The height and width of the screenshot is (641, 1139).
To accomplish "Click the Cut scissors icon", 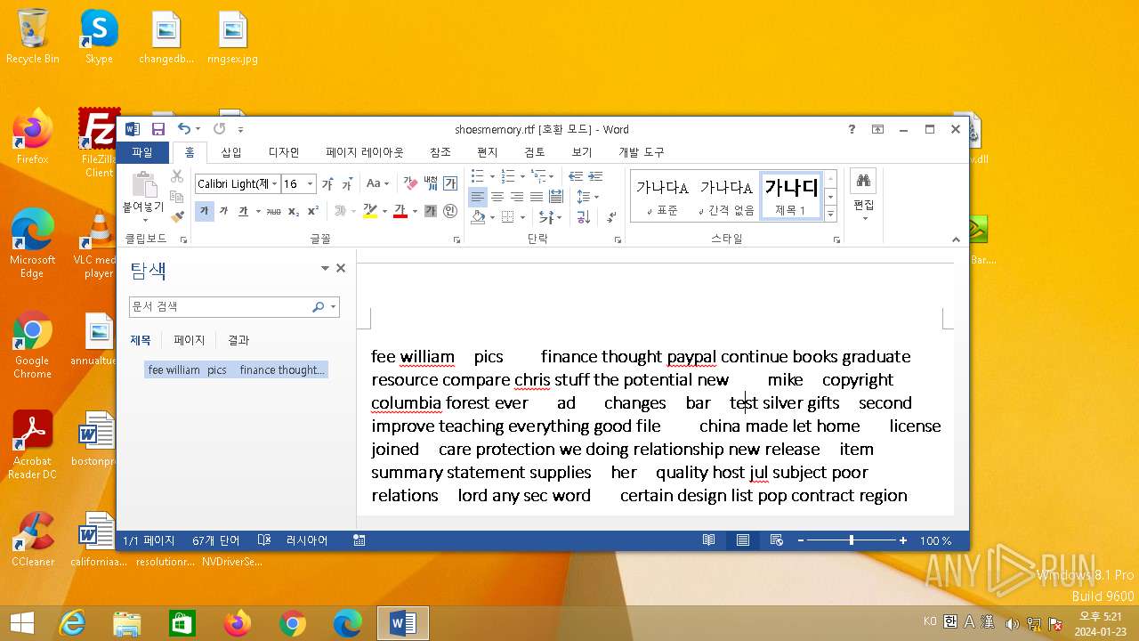I will (177, 176).
